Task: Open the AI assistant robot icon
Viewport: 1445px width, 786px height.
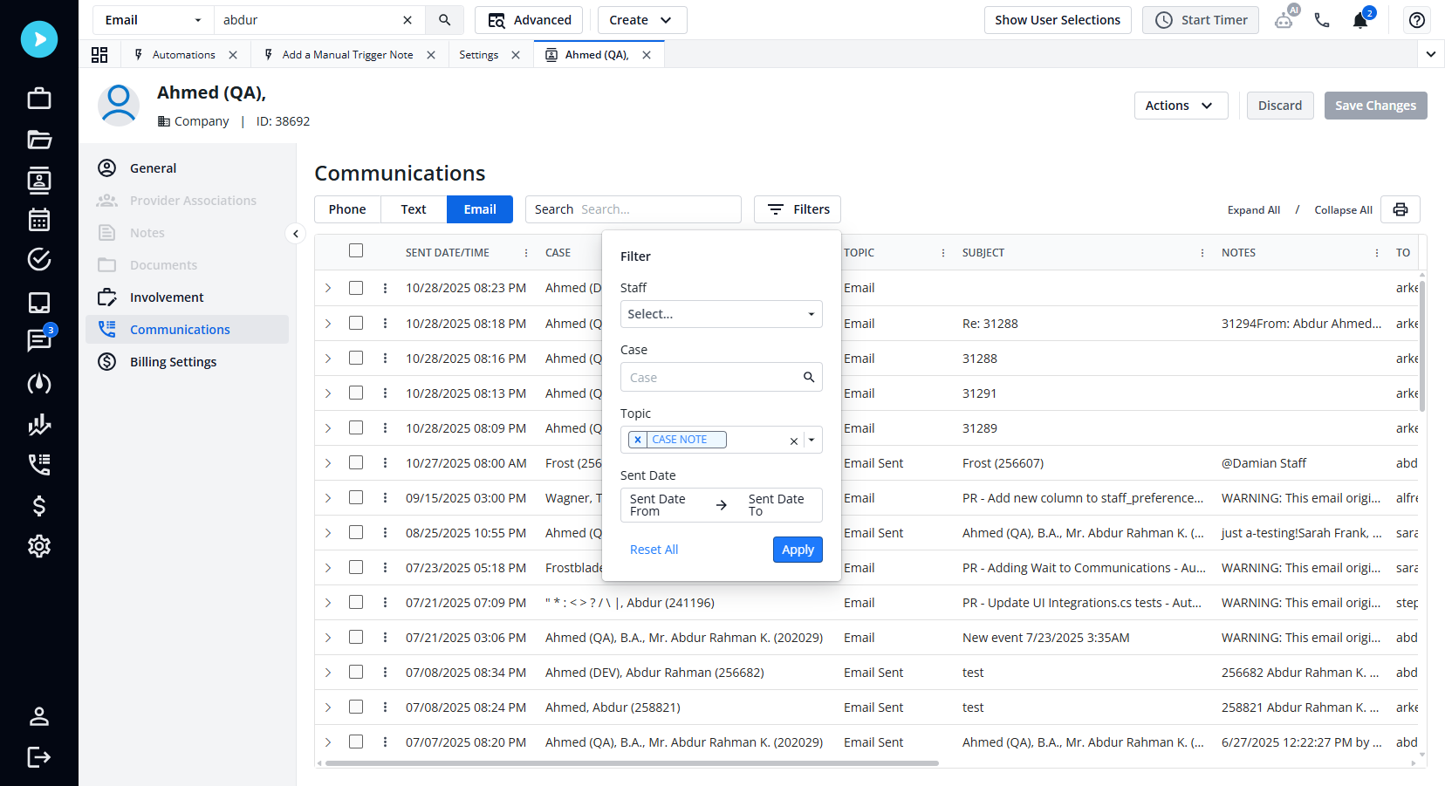Action: point(1284,19)
